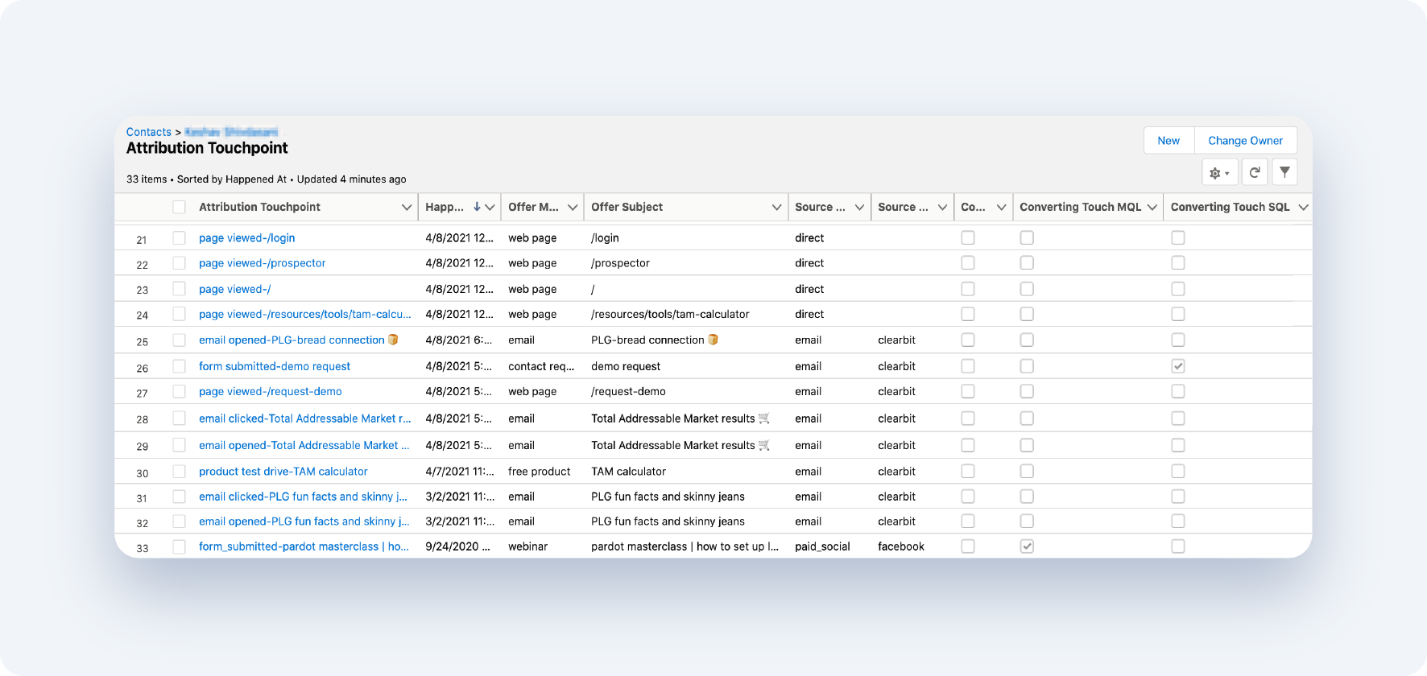The width and height of the screenshot is (1427, 676).
Task: Click Change Owner button
Action: (x=1245, y=140)
